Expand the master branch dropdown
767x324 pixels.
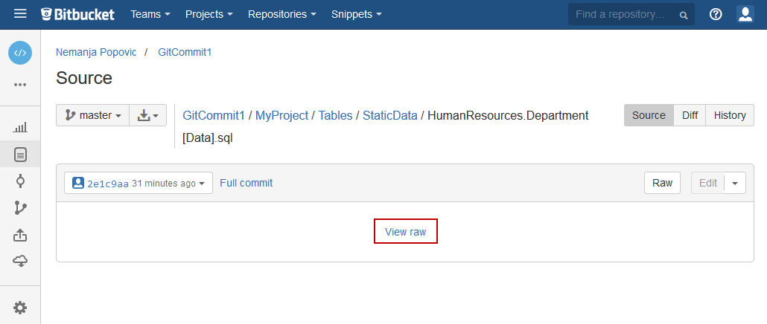tap(93, 115)
